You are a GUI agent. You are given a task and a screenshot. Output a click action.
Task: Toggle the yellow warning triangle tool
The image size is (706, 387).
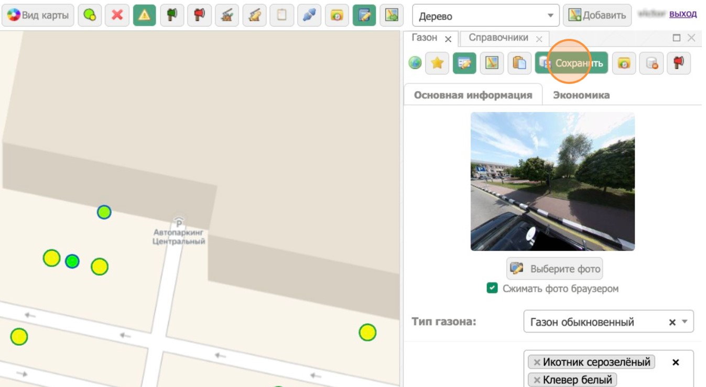145,15
